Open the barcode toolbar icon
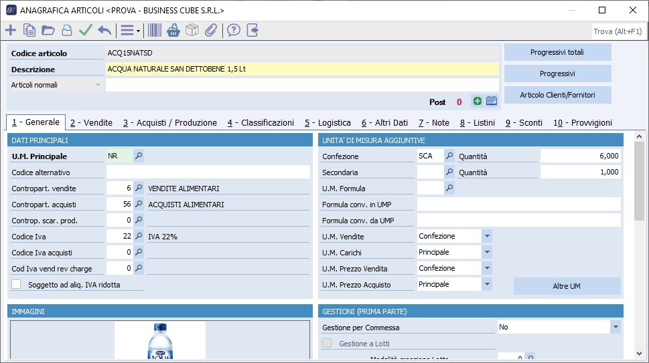This screenshot has height=363, width=649. (155, 30)
